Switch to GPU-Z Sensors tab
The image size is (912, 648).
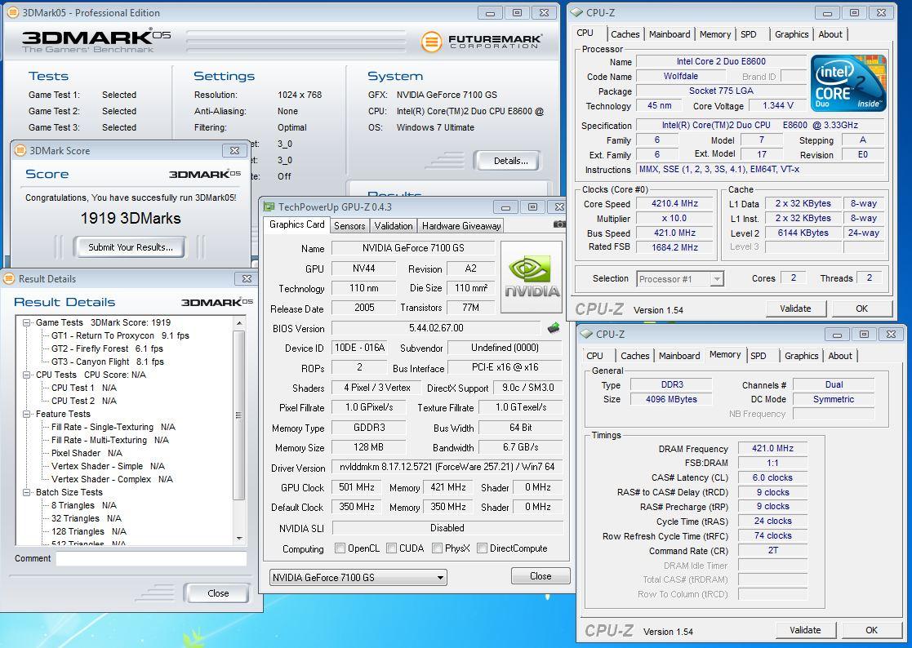pyautogui.click(x=349, y=226)
